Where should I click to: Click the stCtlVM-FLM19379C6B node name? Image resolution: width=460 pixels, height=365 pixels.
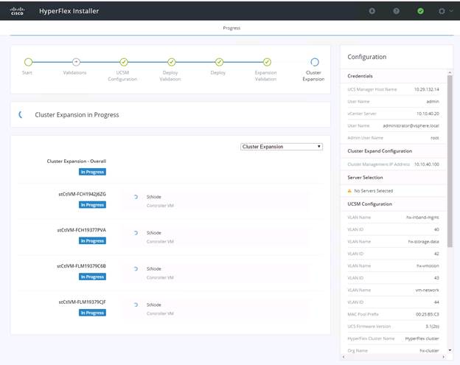point(81,266)
